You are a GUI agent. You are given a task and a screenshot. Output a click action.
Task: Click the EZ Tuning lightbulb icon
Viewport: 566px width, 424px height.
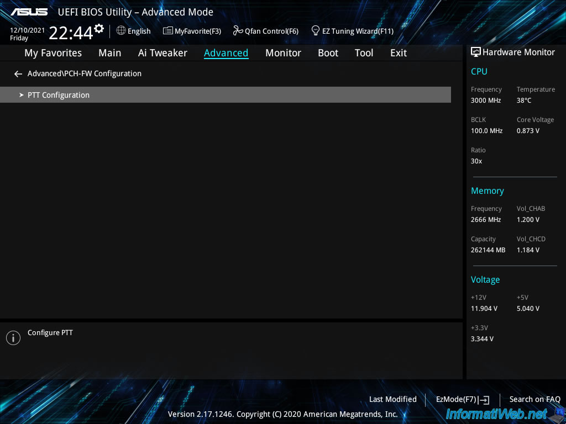(x=315, y=31)
